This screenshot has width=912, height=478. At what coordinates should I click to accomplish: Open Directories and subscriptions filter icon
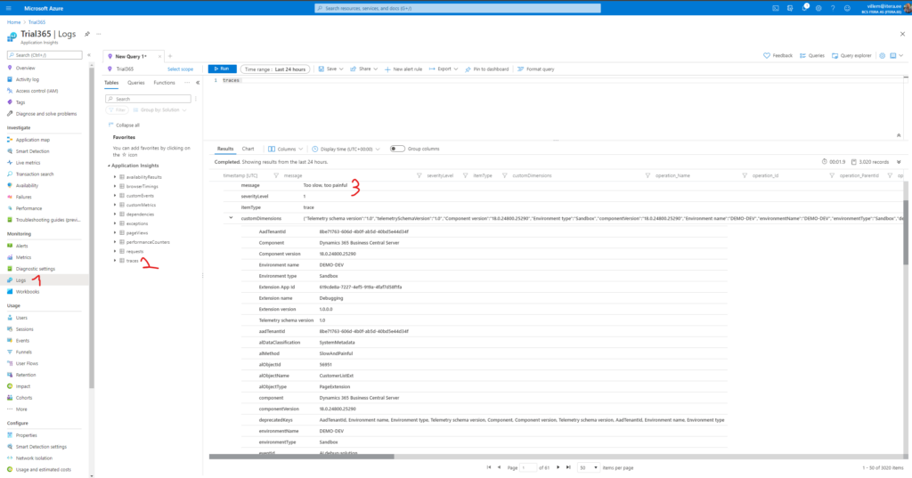pos(790,8)
